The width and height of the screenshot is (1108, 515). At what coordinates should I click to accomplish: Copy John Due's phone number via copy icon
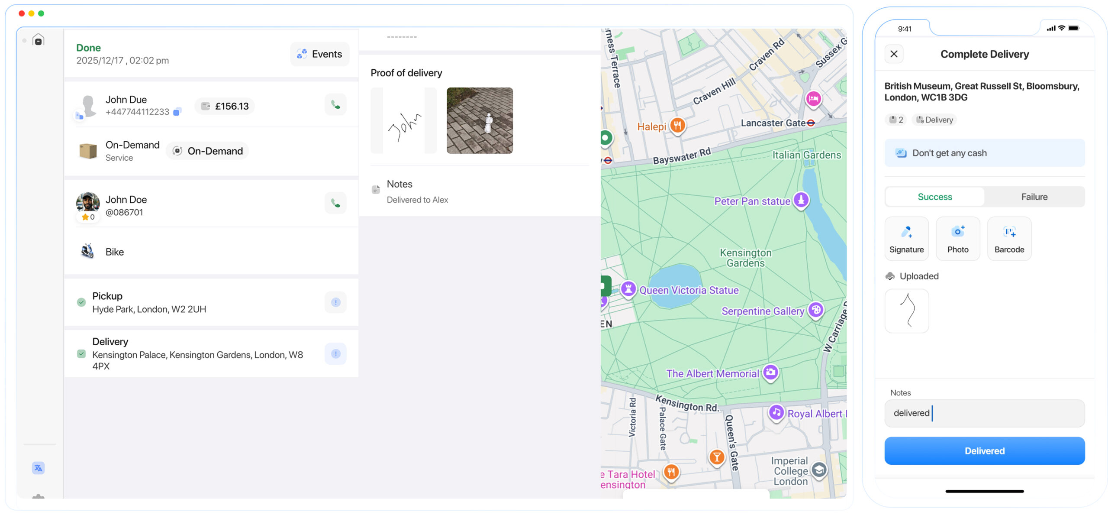[x=177, y=112]
